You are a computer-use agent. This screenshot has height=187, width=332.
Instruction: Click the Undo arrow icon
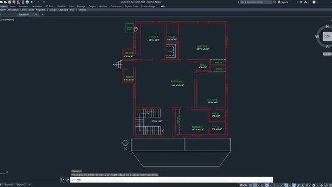(x=32, y=2)
